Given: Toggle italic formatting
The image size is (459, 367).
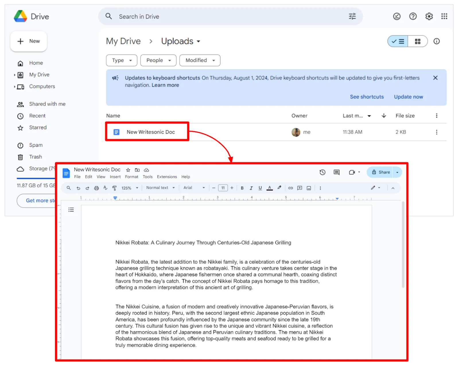Looking at the screenshot, I should pyautogui.click(x=251, y=188).
